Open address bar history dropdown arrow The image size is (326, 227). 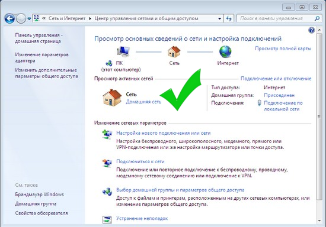pos(219,19)
